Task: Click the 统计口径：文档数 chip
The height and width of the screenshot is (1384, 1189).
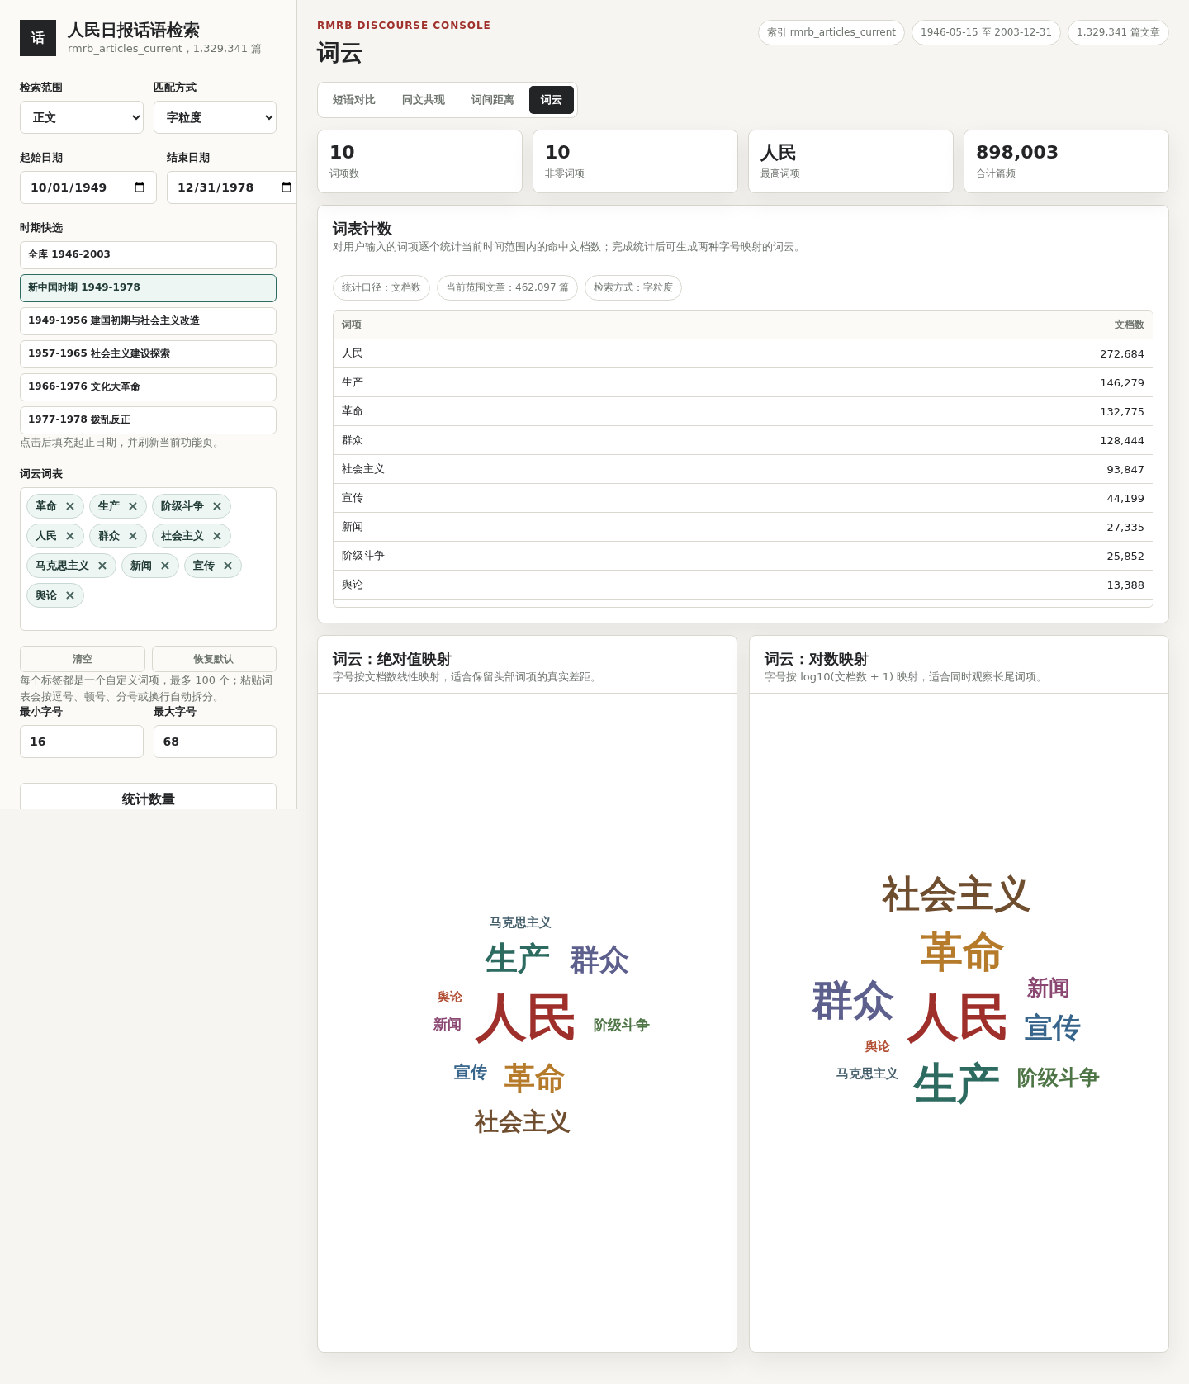Action: point(381,287)
